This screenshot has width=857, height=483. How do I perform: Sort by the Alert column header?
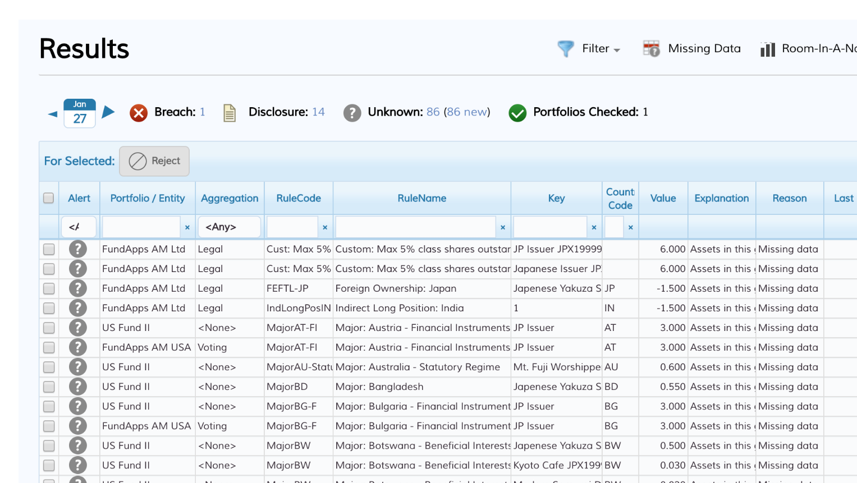(79, 198)
